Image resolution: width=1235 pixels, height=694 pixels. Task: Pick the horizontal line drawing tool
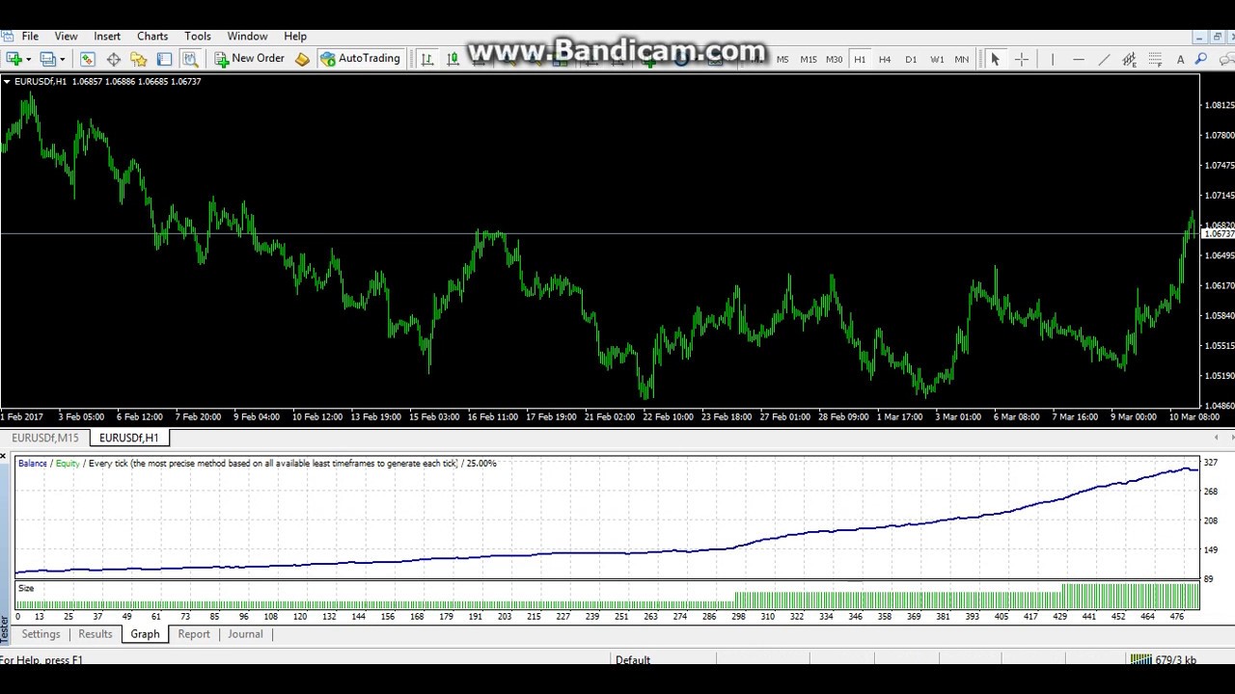coord(1079,59)
